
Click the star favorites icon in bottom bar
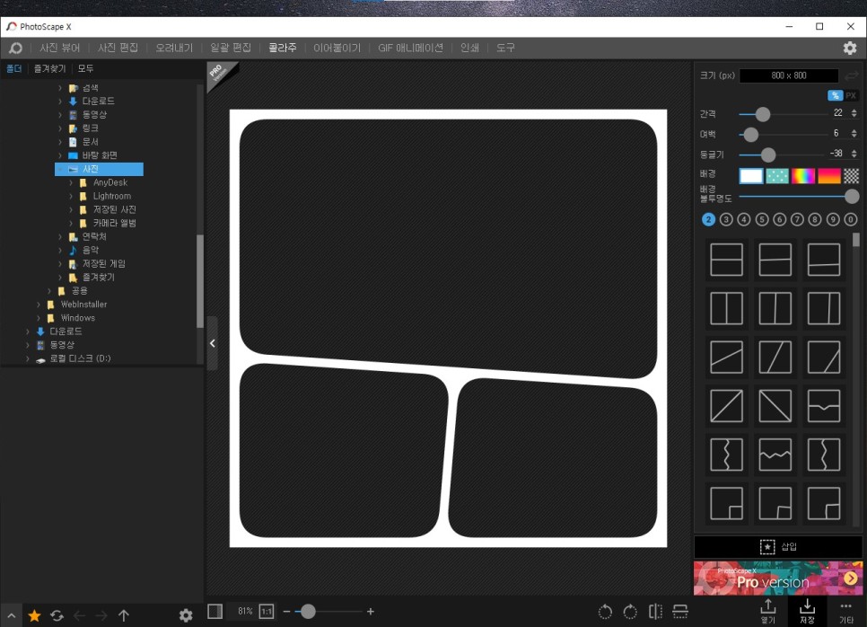click(x=34, y=615)
